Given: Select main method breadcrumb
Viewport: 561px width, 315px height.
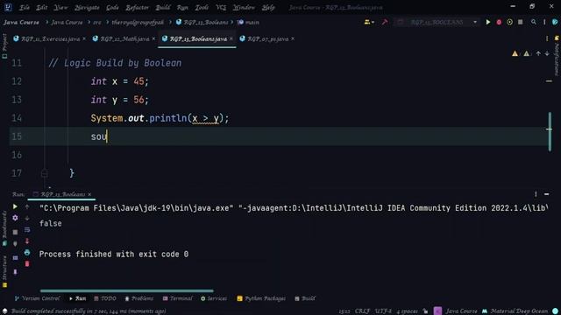Looking at the screenshot, I should point(248,22).
